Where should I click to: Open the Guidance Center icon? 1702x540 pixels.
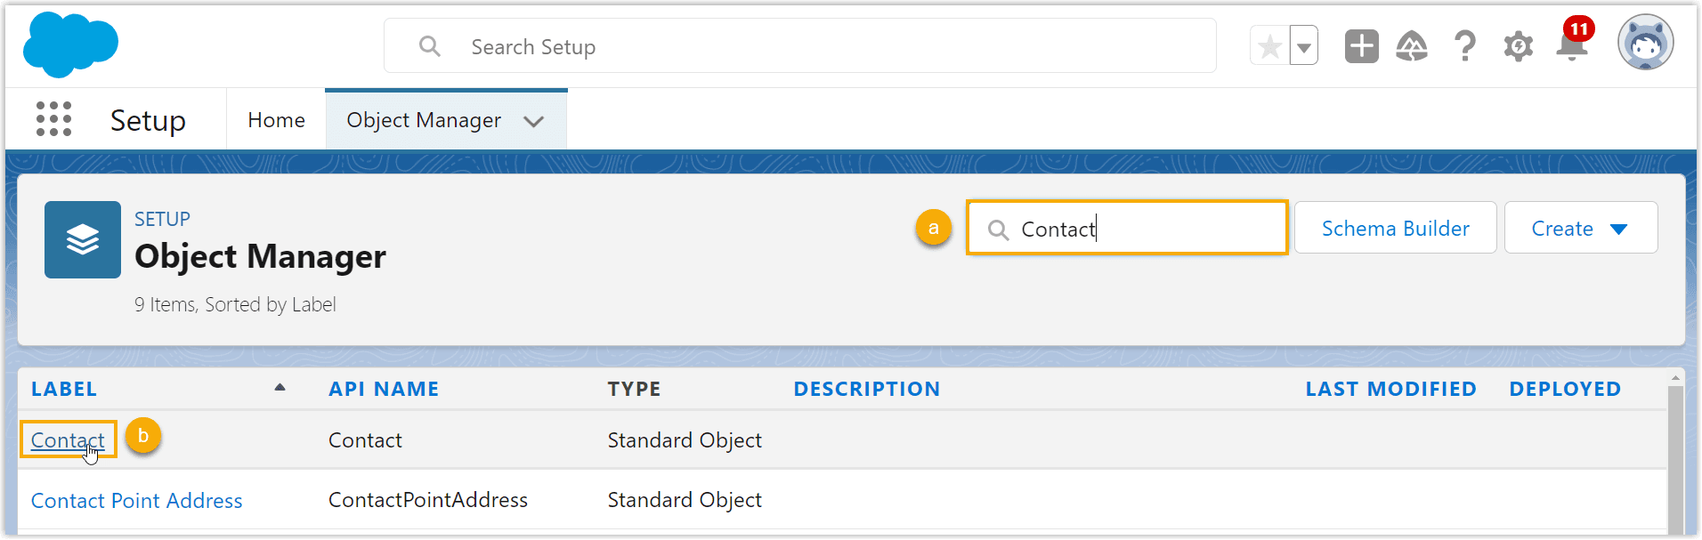point(1412,45)
